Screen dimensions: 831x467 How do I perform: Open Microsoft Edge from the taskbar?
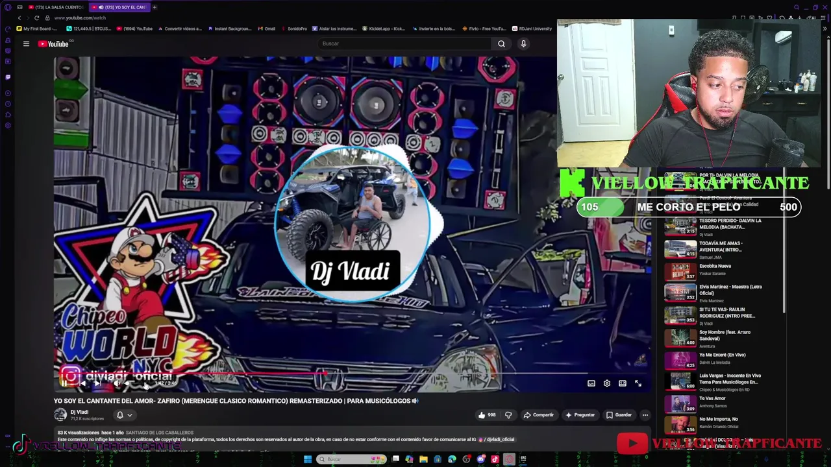pos(452,459)
